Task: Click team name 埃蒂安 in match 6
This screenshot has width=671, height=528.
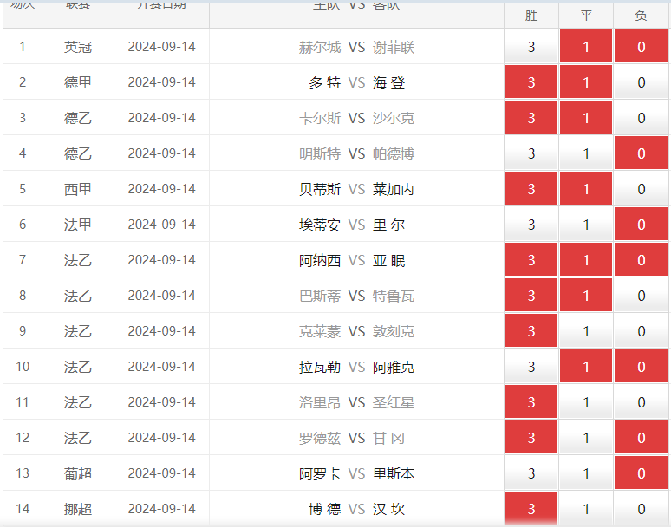Action: [x=320, y=225]
